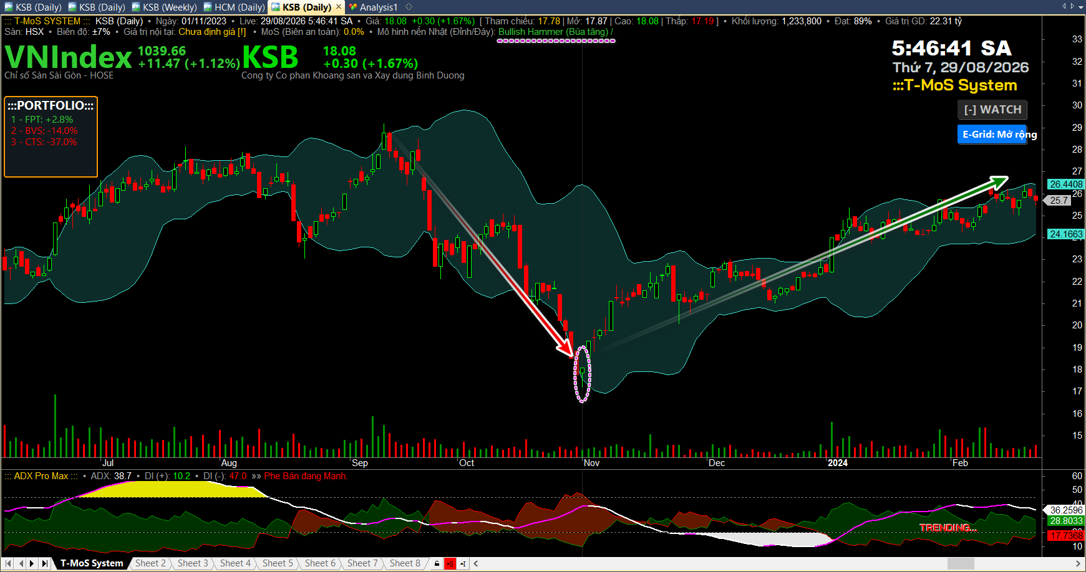
Task: Switch to the Sheet 5 tab
Action: click(x=278, y=563)
